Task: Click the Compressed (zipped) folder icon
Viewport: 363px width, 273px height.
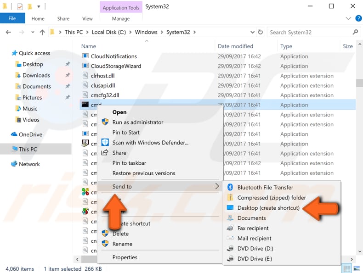Action: (x=230, y=197)
